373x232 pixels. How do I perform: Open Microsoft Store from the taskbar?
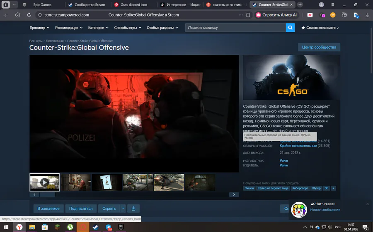coord(44,227)
